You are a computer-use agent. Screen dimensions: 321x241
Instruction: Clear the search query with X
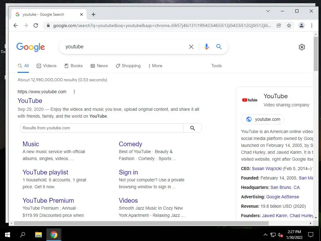(191, 47)
